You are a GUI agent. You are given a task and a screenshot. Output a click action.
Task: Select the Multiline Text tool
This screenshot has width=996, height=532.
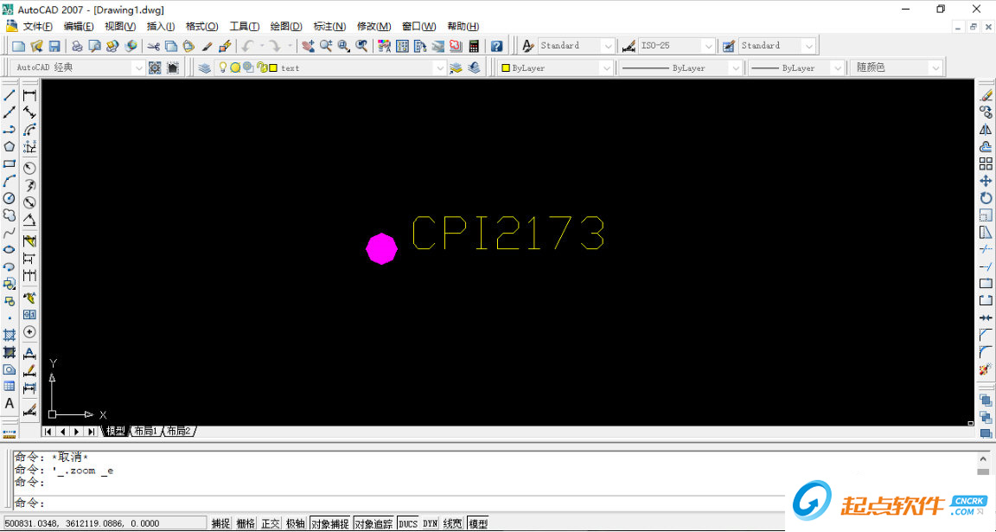point(10,403)
